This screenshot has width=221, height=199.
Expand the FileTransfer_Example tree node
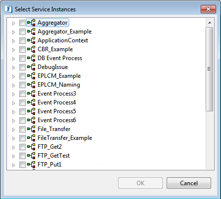click(13, 138)
